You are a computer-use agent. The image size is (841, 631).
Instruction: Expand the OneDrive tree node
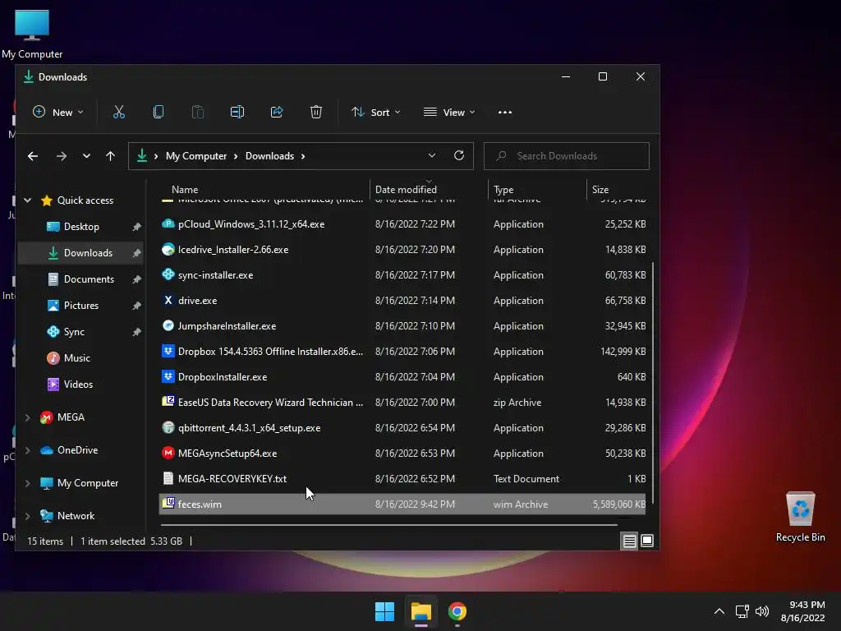[27, 449]
